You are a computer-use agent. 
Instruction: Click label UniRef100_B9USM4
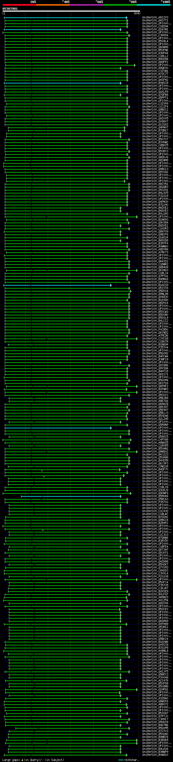(x=155, y=59)
